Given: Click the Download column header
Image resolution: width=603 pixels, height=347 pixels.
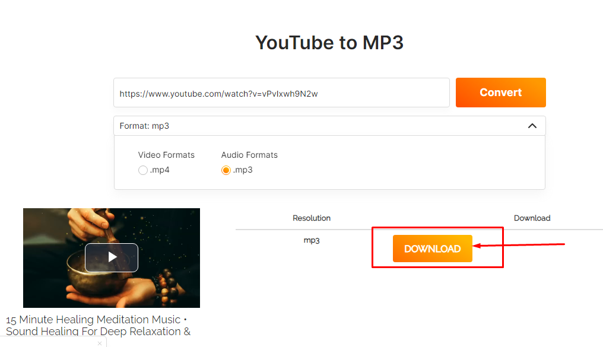Looking at the screenshot, I should point(532,218).
